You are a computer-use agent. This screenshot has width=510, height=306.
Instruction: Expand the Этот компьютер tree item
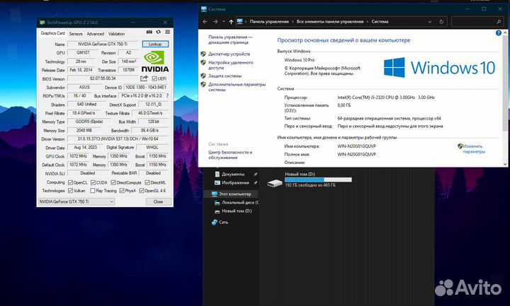click(x=207, y=194)
